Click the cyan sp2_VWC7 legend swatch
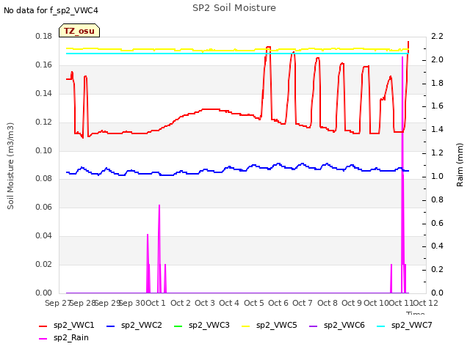This screenshot has height=352, width=470. click(x=380, y=326)
